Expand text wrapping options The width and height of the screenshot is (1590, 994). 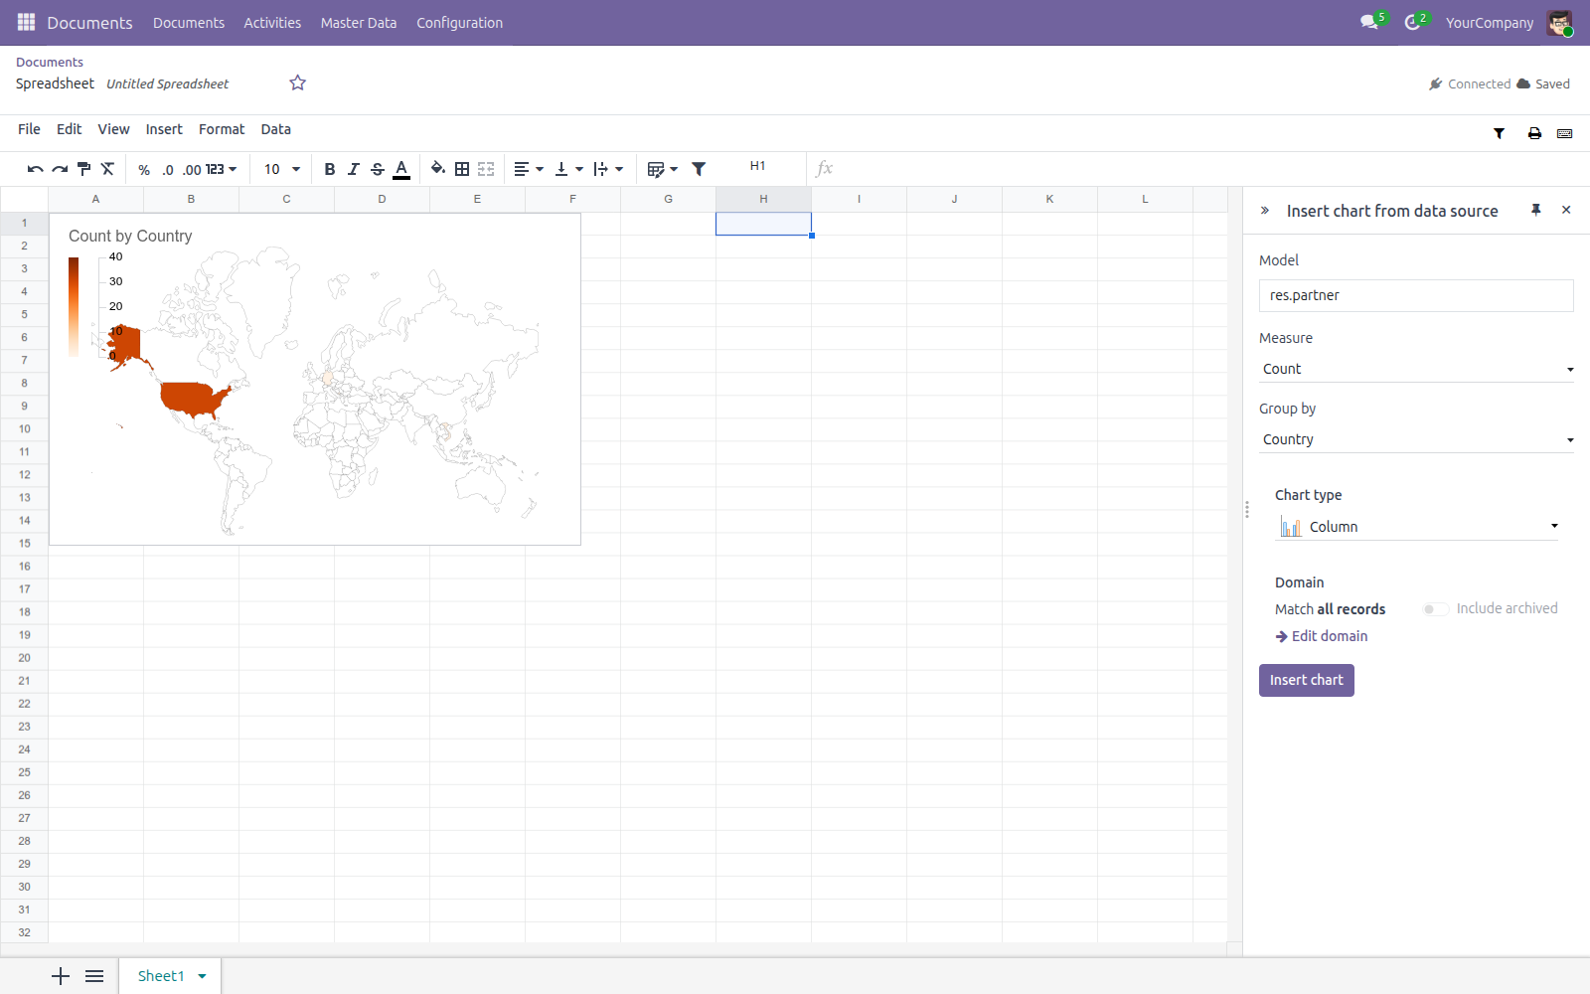(x=608, y=169)
